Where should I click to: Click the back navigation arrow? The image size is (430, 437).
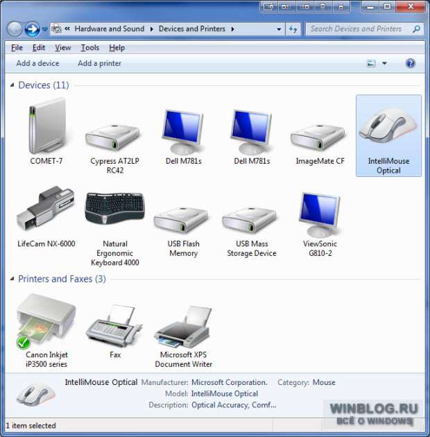point(15,29)
